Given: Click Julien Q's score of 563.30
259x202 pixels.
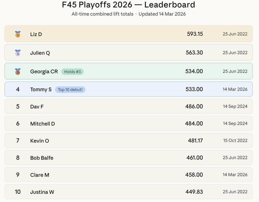Looking at the screenshot, I should point(194,52).
